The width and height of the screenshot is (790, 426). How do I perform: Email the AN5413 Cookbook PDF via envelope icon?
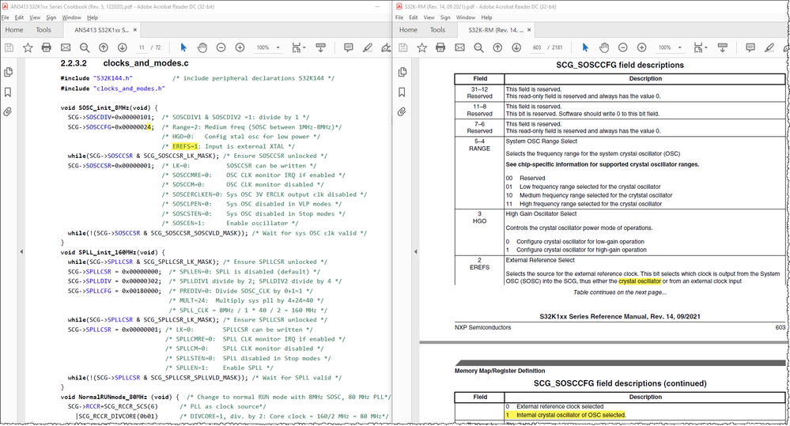point(66,47)
